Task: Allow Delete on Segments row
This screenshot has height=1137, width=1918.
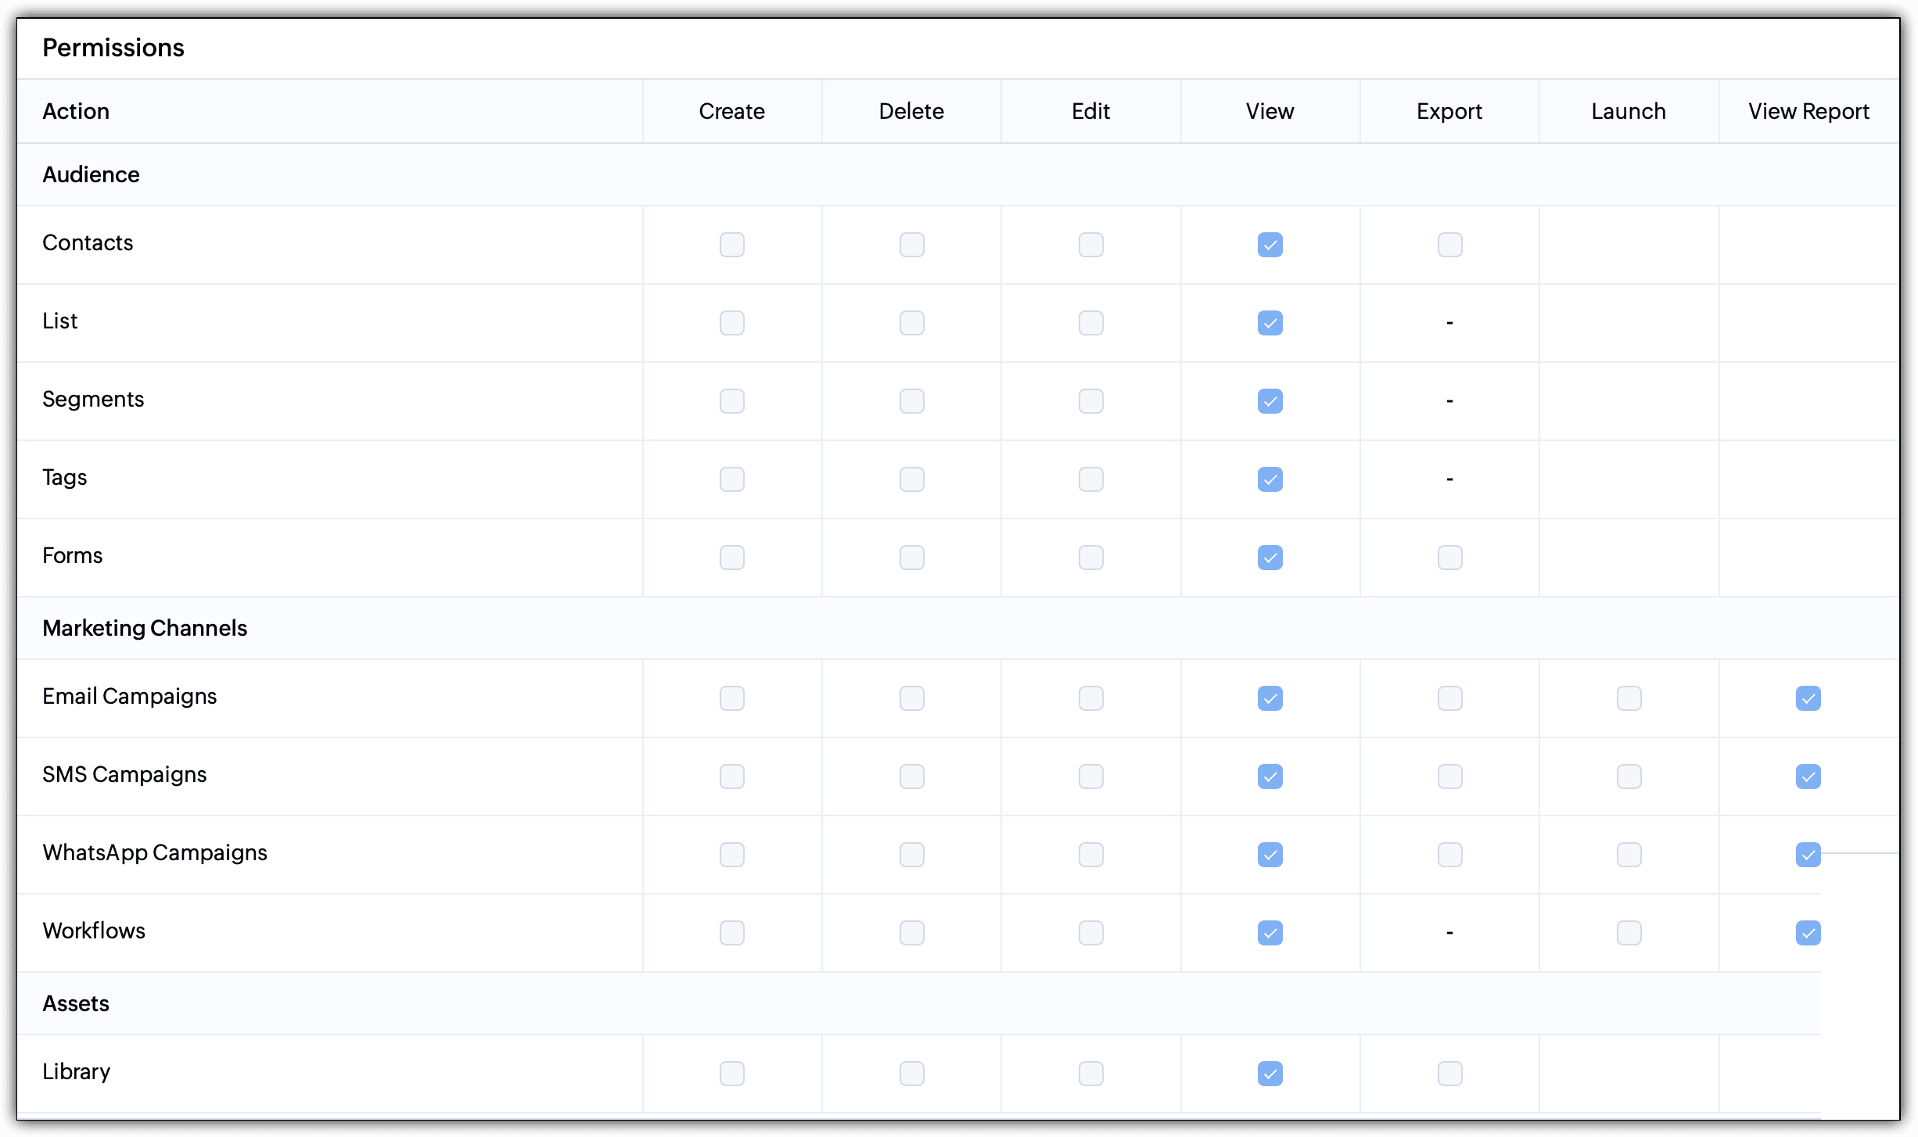Action: point(911,401)
